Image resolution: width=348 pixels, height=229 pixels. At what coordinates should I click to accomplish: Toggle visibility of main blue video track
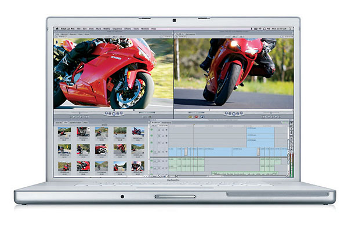tap(152, 152)
